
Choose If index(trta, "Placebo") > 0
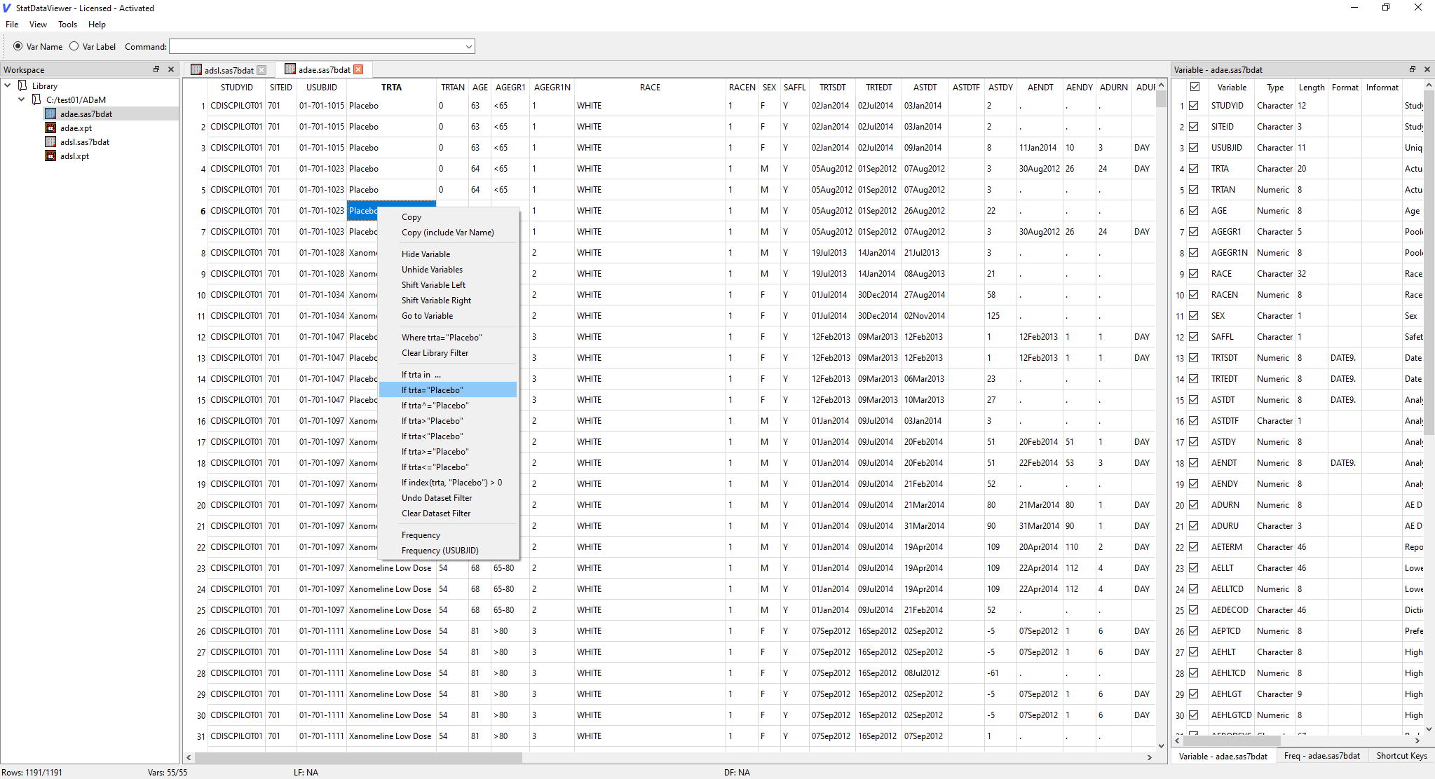pos(448,483)
